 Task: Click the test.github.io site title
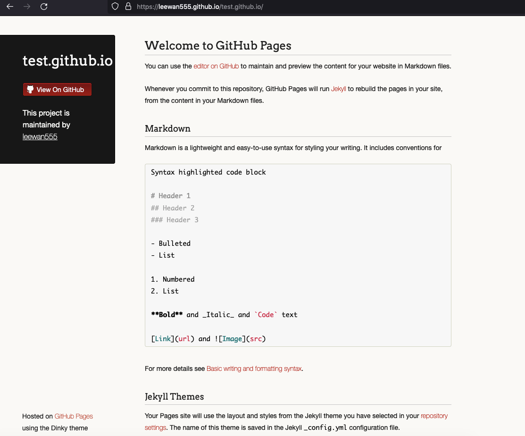tap(67, 60)
